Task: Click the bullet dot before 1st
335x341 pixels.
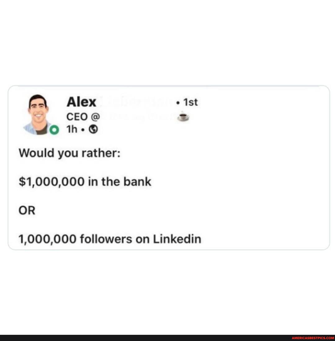Action: [177, 102]
